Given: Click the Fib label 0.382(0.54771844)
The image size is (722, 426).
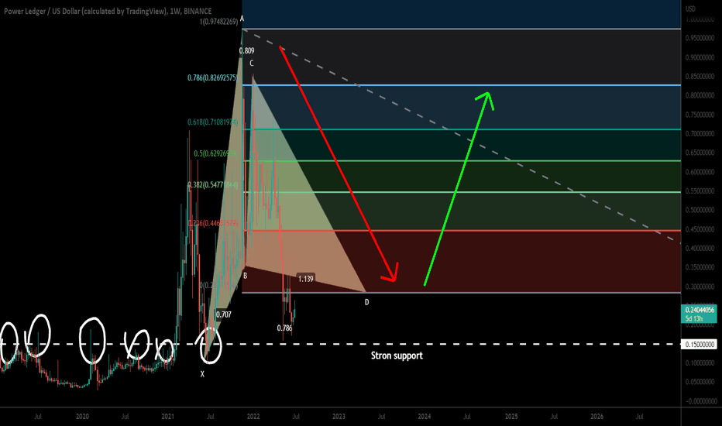Looking at the screenshot, I should tap(212, 184).
